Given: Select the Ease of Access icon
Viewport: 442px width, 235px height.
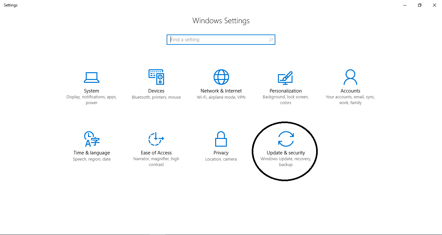Looking at the screenshot, I should (x=156, y=139).
